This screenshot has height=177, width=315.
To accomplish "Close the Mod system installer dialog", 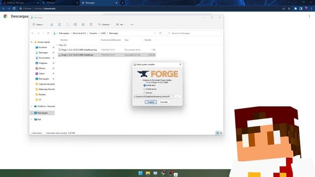I will pos(180,64).
